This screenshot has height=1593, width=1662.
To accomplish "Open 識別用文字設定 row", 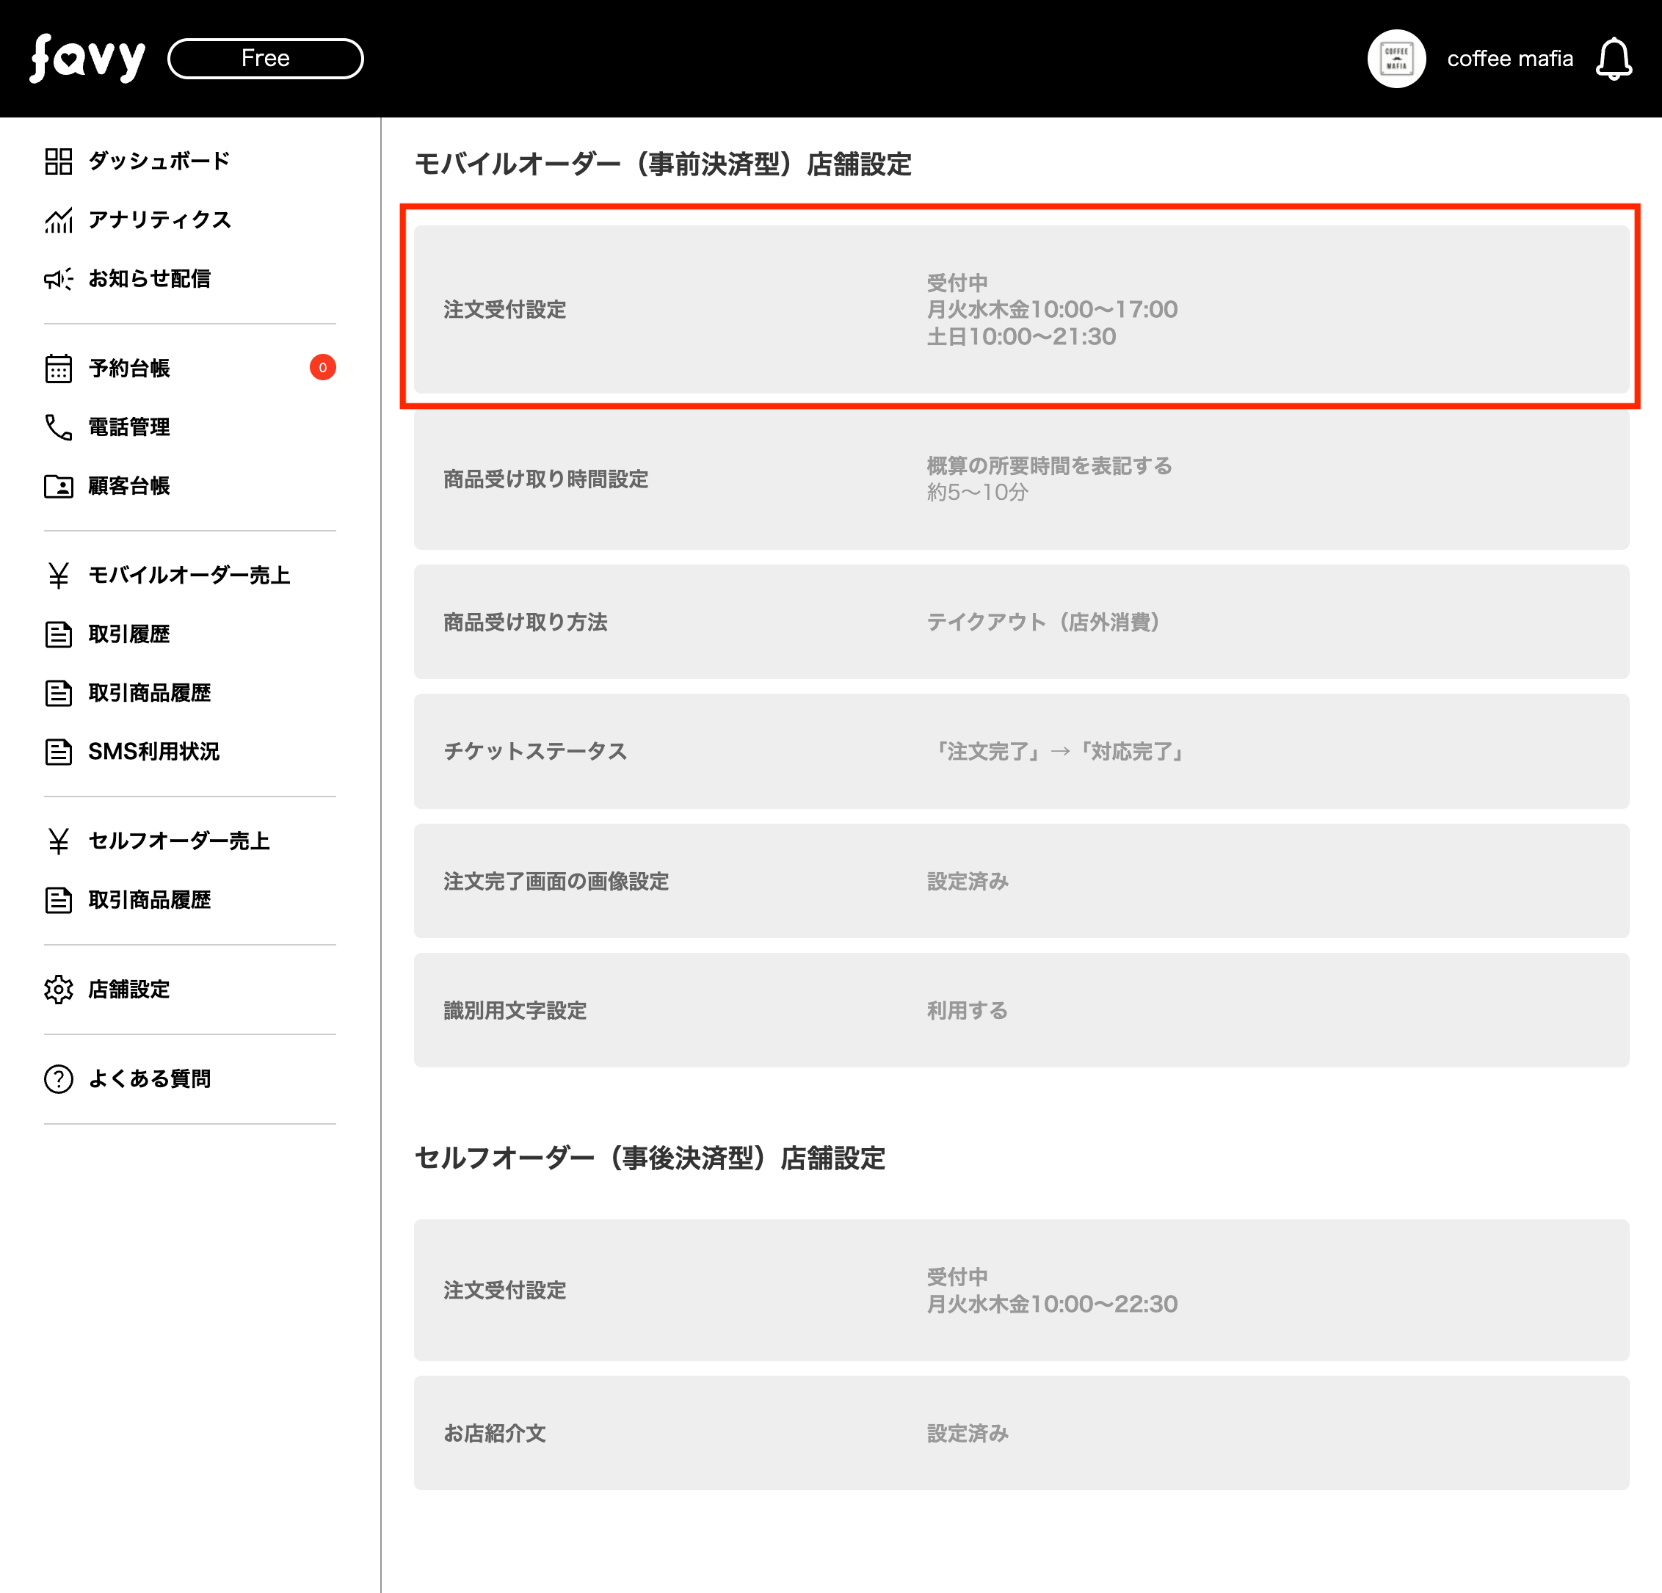I will coord(1020,1011).
